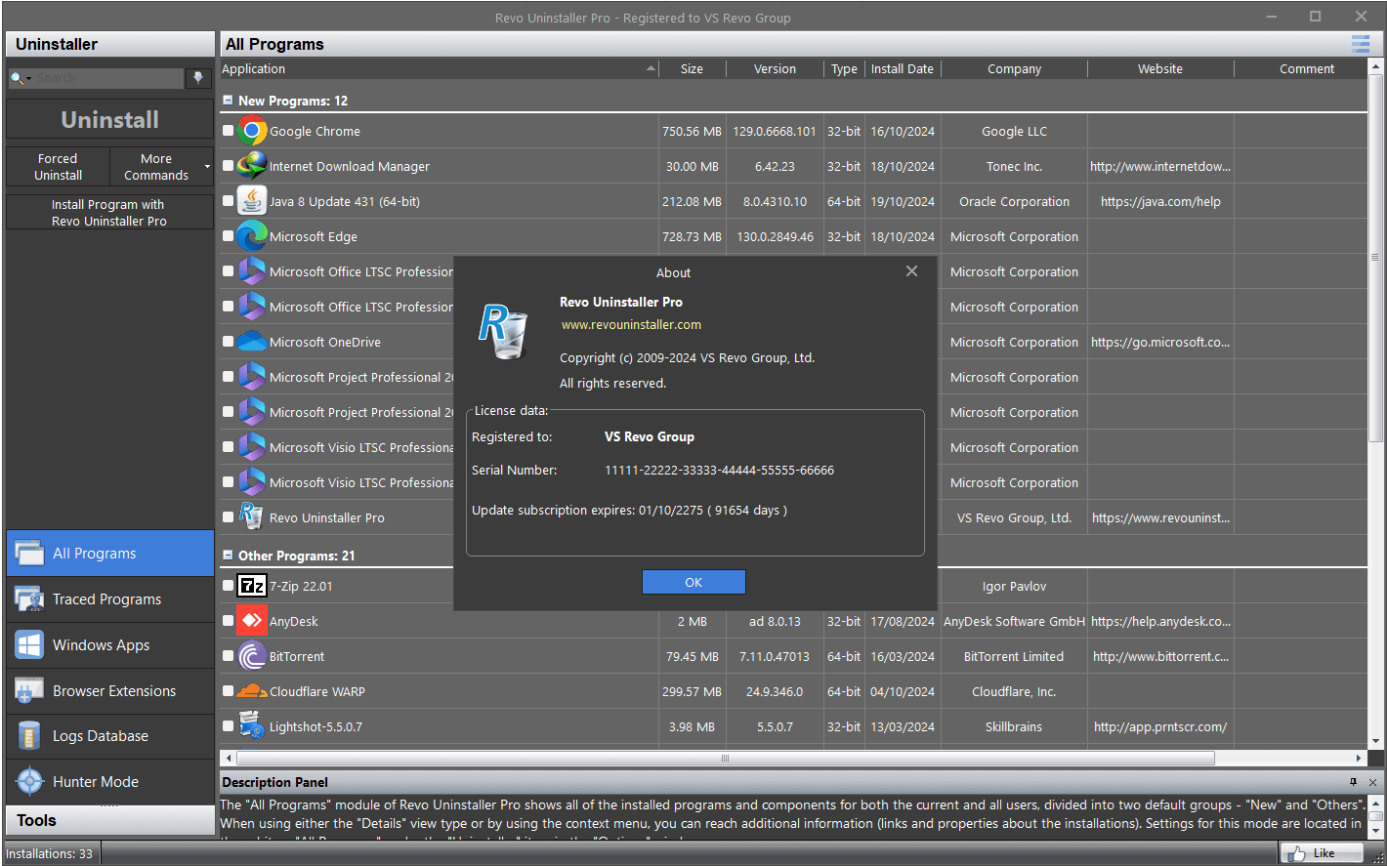
Task: Open the view options hamburger icon
Action: (1360, 44)
